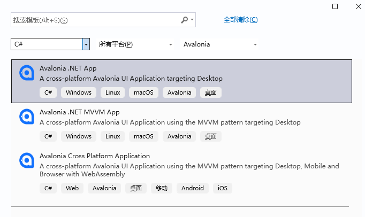Click description mentioning MVVM pattern targeting Desktop
The image size is (365, 217).
(x=170, y=122)
